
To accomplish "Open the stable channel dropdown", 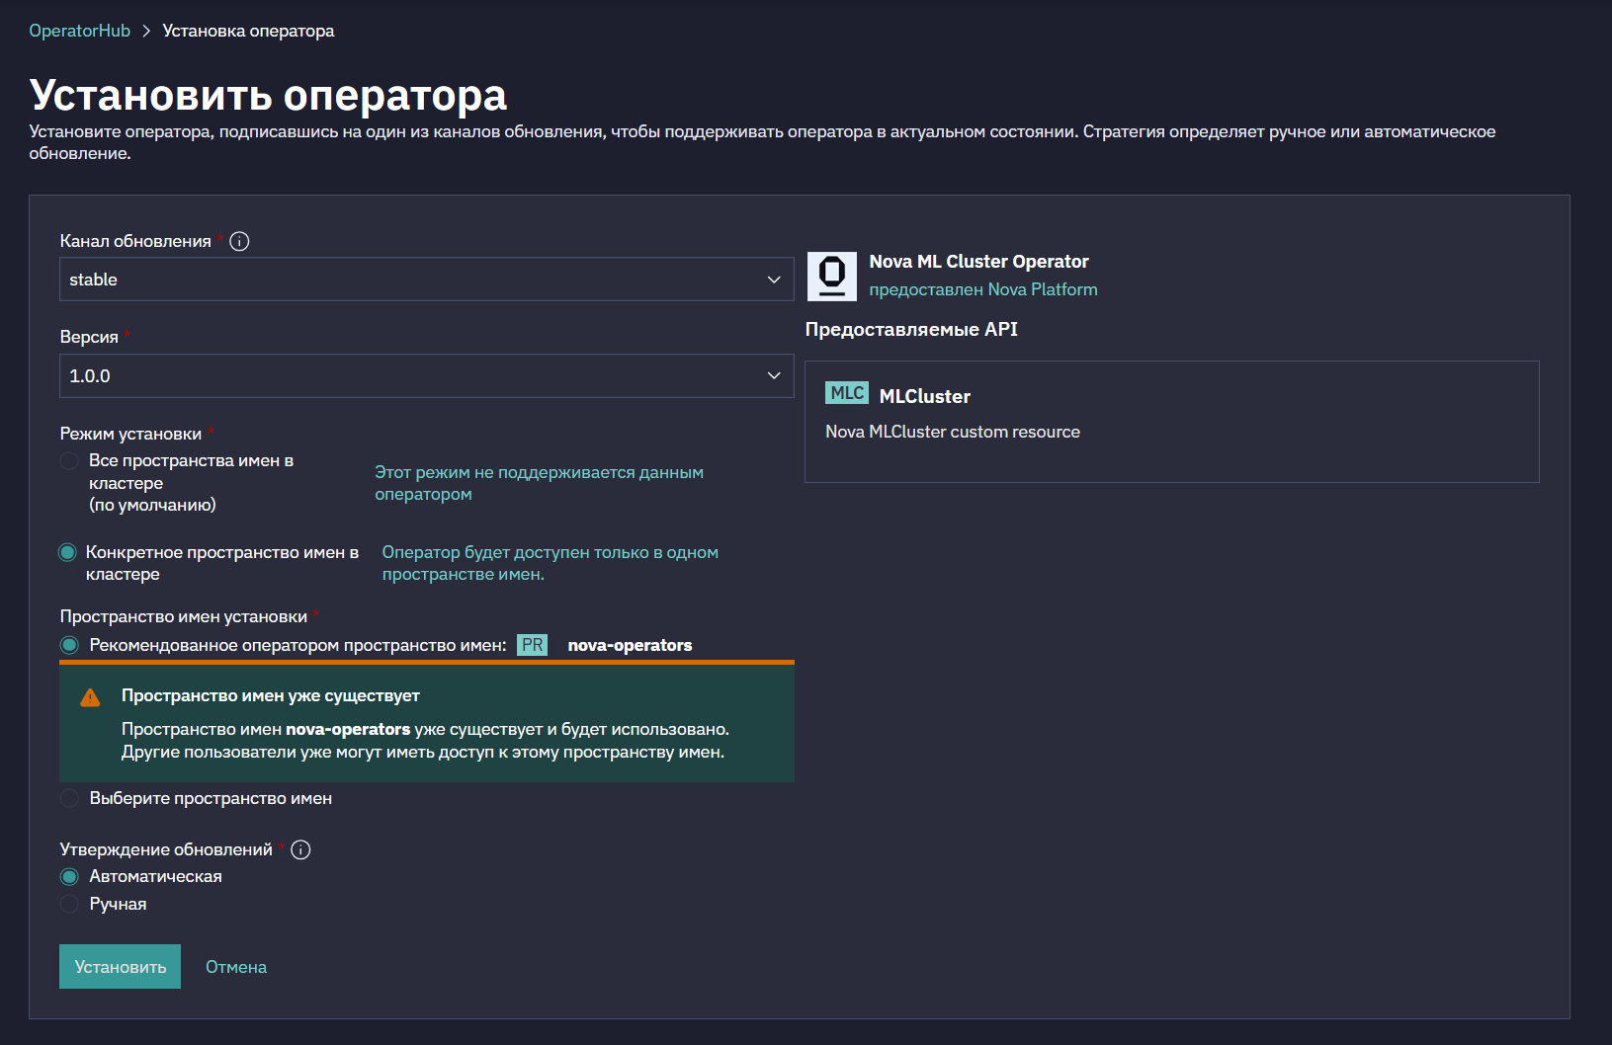I will (x=427, y=280).
